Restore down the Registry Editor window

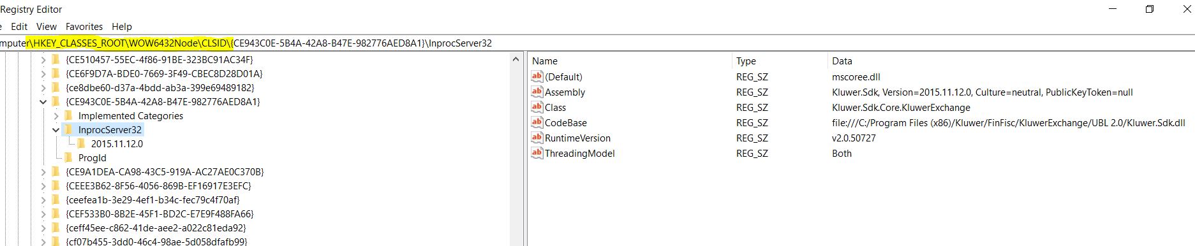[x=1150, y=9]
